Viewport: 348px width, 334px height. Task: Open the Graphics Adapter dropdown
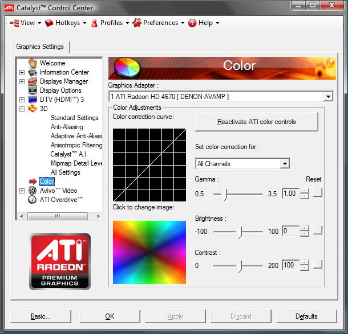point(327,97)
